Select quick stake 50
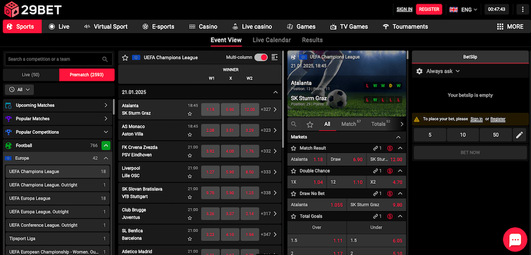The width and height of the screenshot is (531, 255). pyautogui.click(x=496, y=135)
